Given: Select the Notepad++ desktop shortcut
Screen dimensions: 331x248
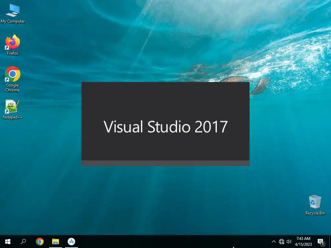Looking at the screenshot, I should pos(13,109).
